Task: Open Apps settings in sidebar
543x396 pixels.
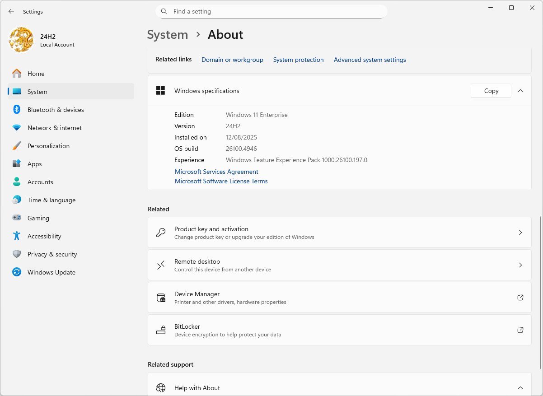Action: 71,164
